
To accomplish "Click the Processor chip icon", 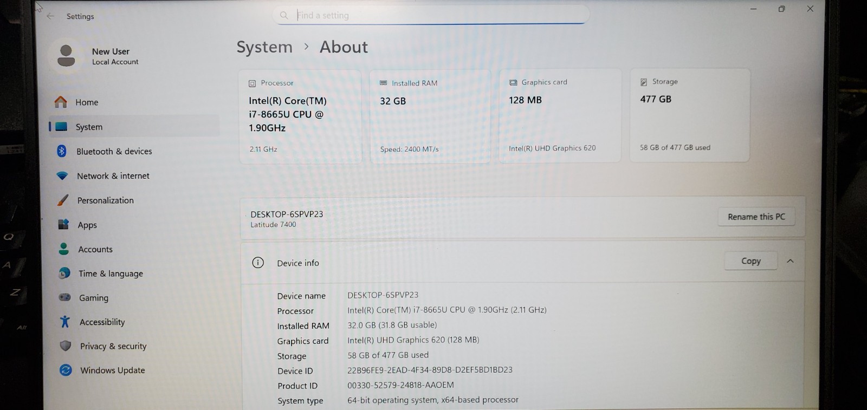I will tap(252, 83).
